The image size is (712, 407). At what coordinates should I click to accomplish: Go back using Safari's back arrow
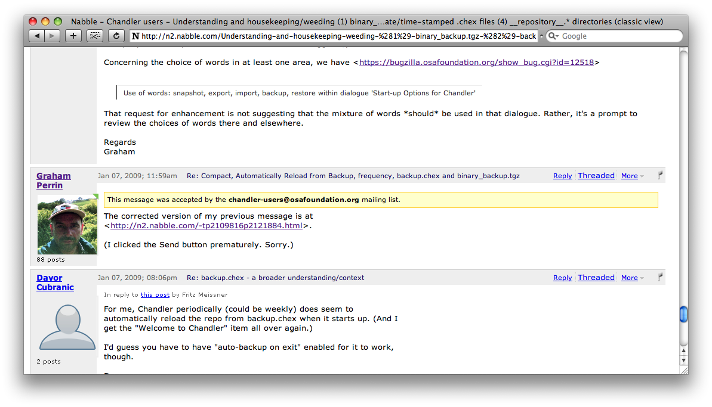point(37,36)
